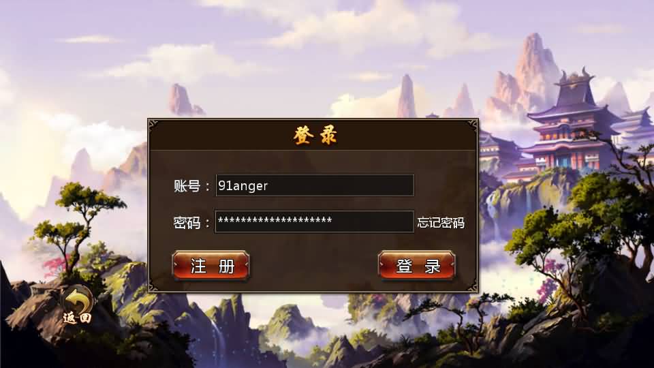This screenshot has width=654, height=368.
Task: Click the golden 登录 dialog title
Action: [x=315, y=135]
